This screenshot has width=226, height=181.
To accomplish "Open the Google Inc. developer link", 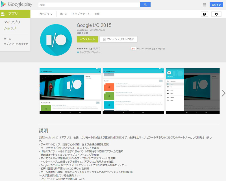I will pyautogui.click(x=82, y=30).
